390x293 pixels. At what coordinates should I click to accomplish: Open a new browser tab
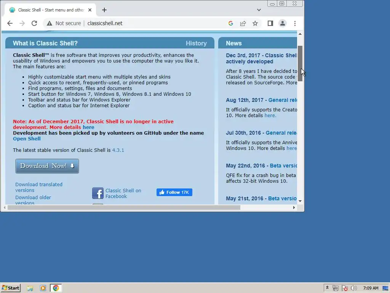pyautogui.click(x=104, y=10)
